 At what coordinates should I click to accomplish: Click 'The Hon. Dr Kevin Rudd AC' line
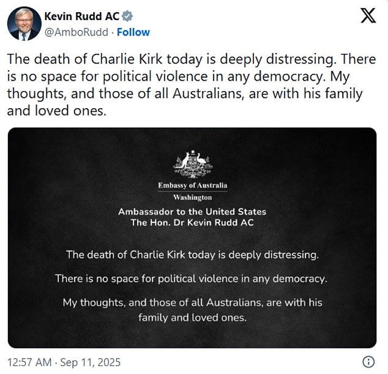click(x=192, y=222)
